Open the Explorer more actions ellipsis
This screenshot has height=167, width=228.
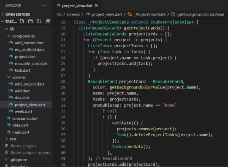click(44, 5)
